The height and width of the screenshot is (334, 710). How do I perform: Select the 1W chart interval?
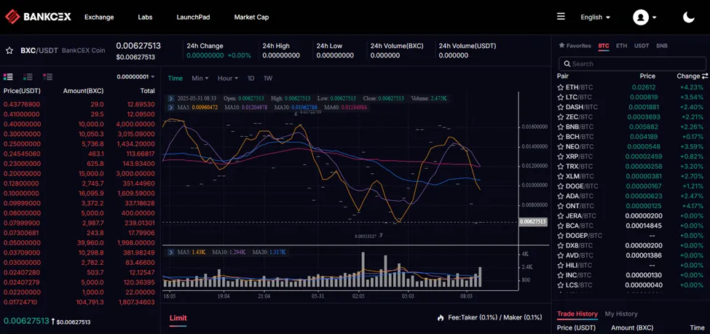pyautogui.click(x=268, y=79)
